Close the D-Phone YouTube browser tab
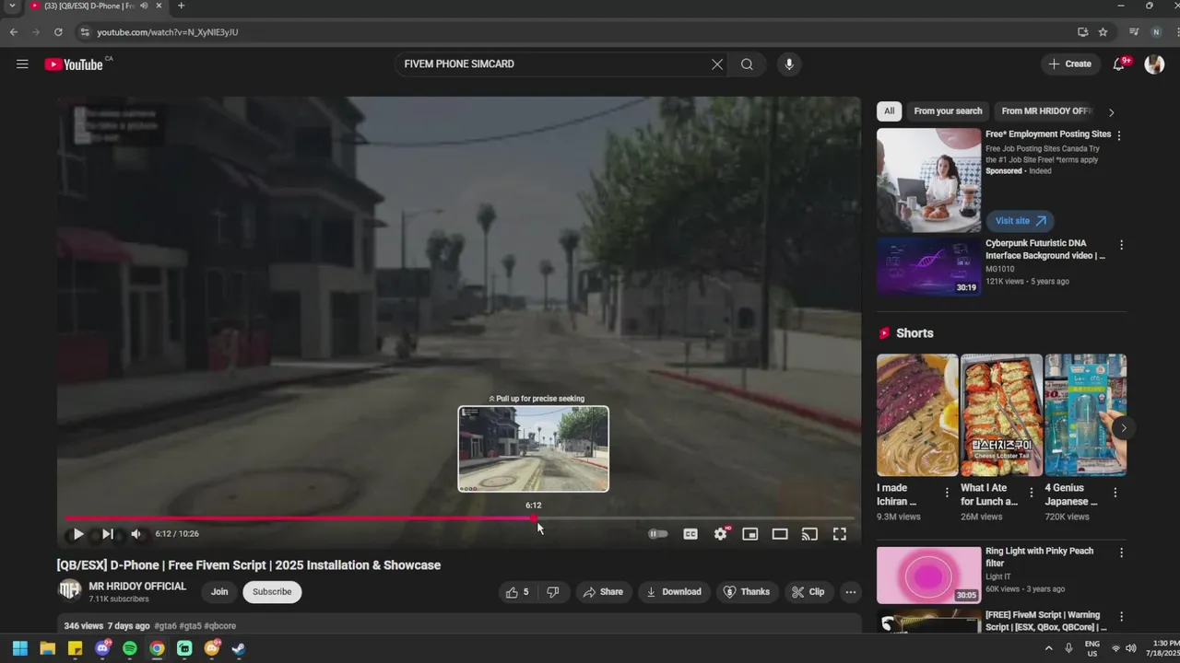 [159, 6]
